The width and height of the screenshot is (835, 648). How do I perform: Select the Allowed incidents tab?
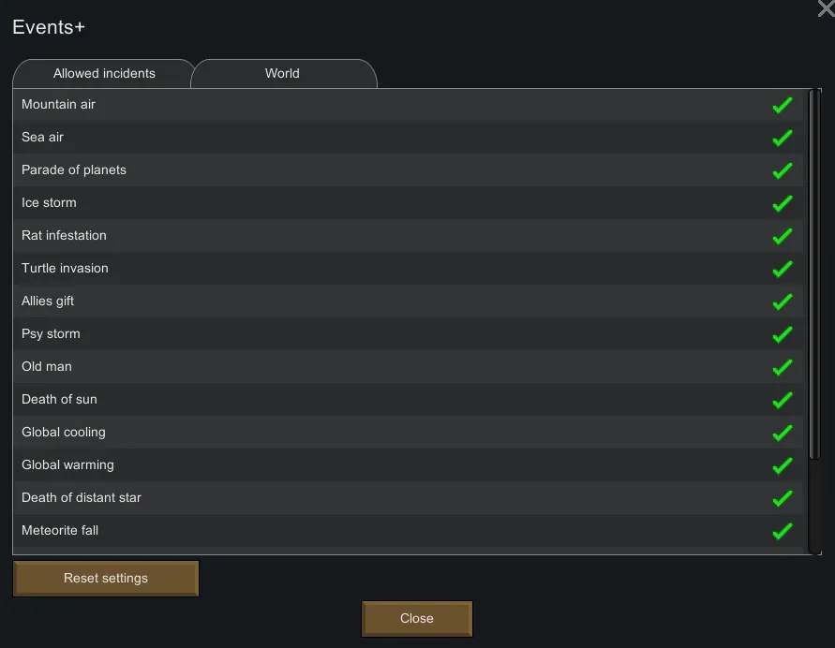pyautogui.click(x=104, y=74)
